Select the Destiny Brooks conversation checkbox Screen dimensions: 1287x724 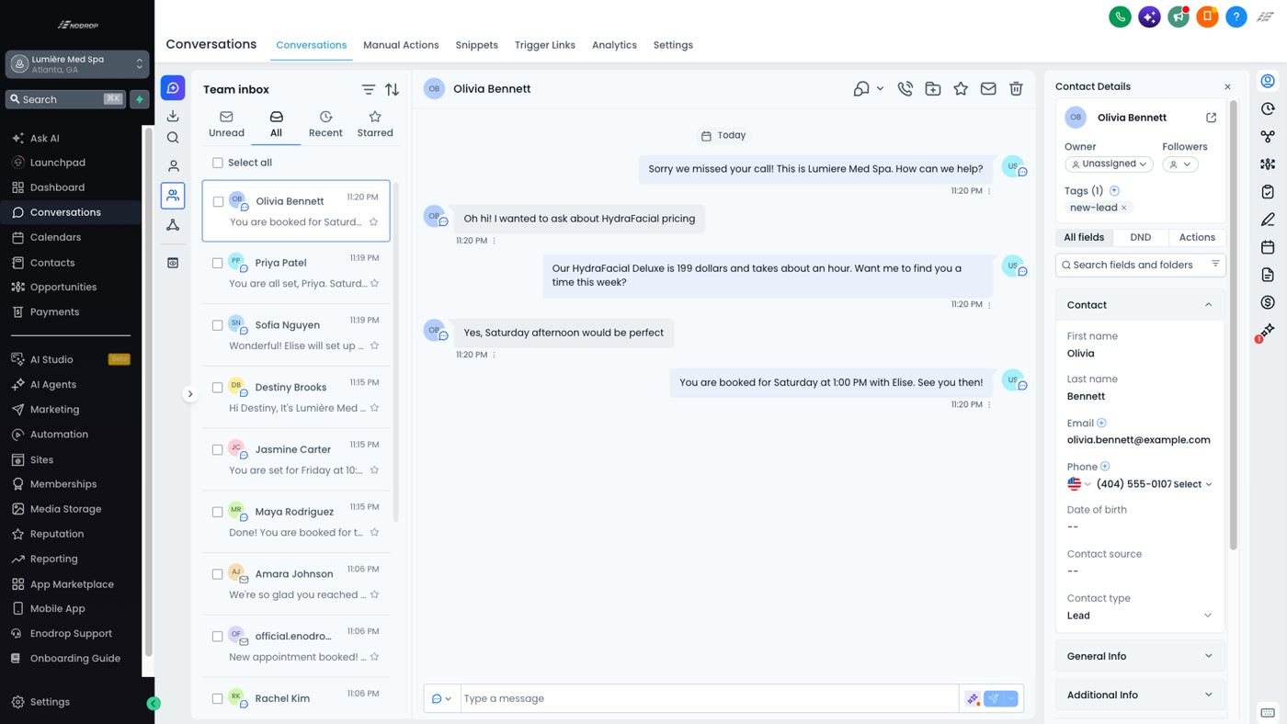point(218,388)
